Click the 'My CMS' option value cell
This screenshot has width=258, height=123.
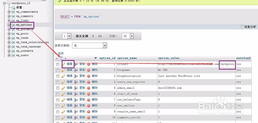tap(163, 70)
